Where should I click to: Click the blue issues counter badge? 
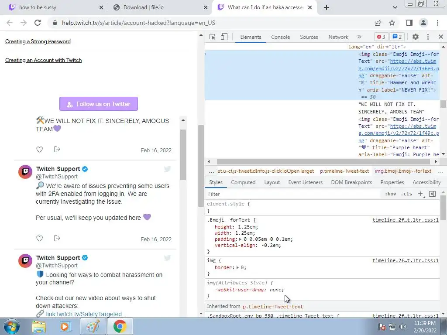coord(397,37)
